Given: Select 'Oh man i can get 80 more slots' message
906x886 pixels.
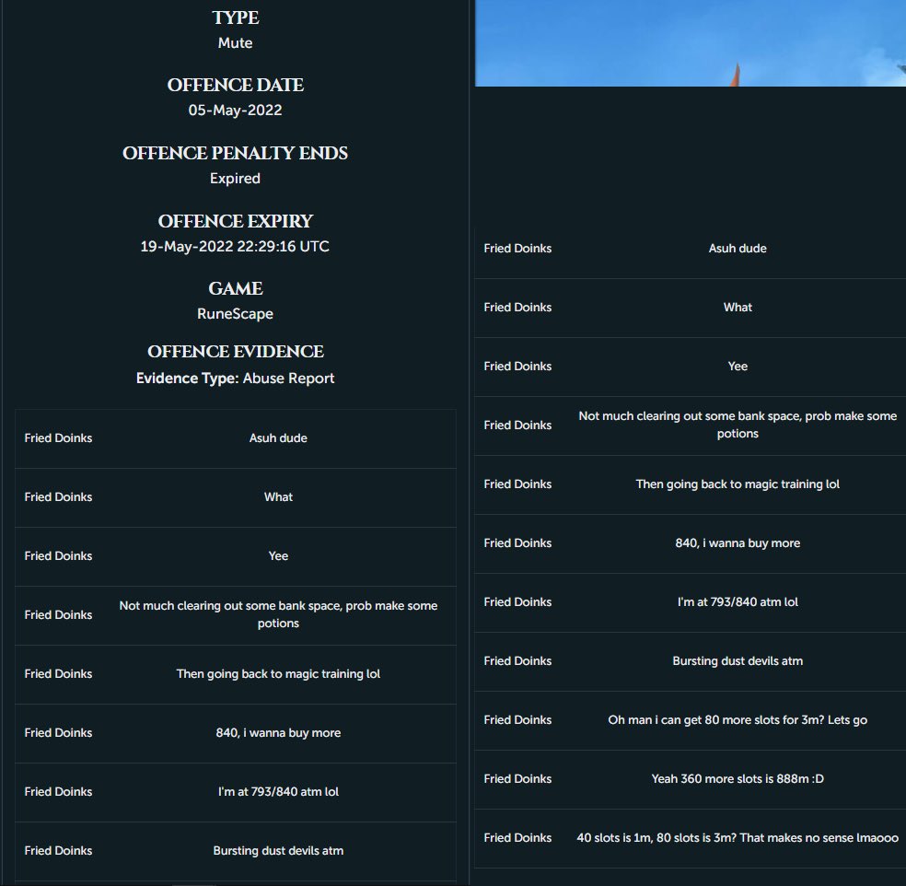Looking at the screenshot, I should [738, 720].
